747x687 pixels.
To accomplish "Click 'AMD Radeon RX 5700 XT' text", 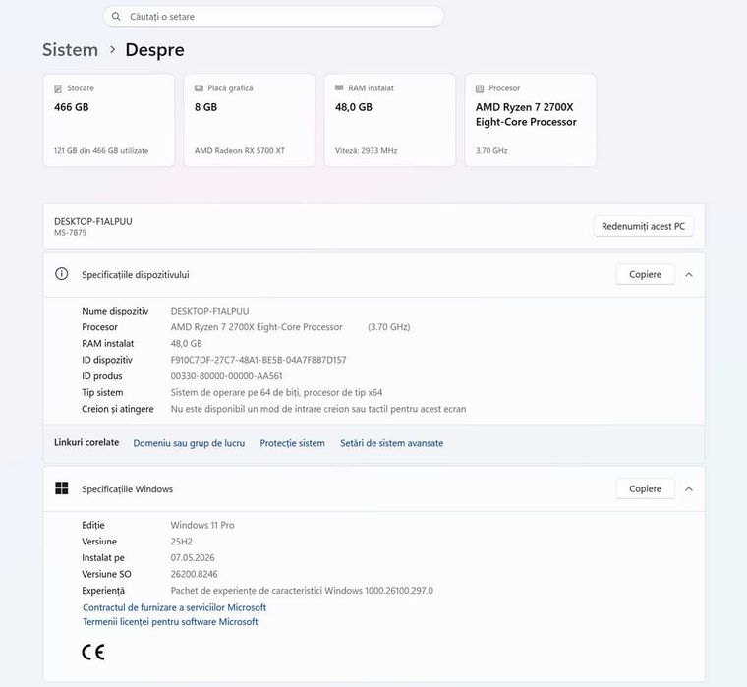I will (240, 150).
